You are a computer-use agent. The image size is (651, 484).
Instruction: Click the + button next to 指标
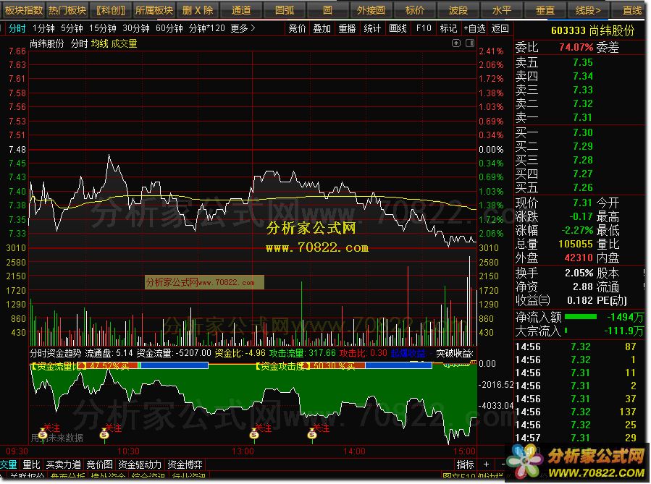pos(487,464)
